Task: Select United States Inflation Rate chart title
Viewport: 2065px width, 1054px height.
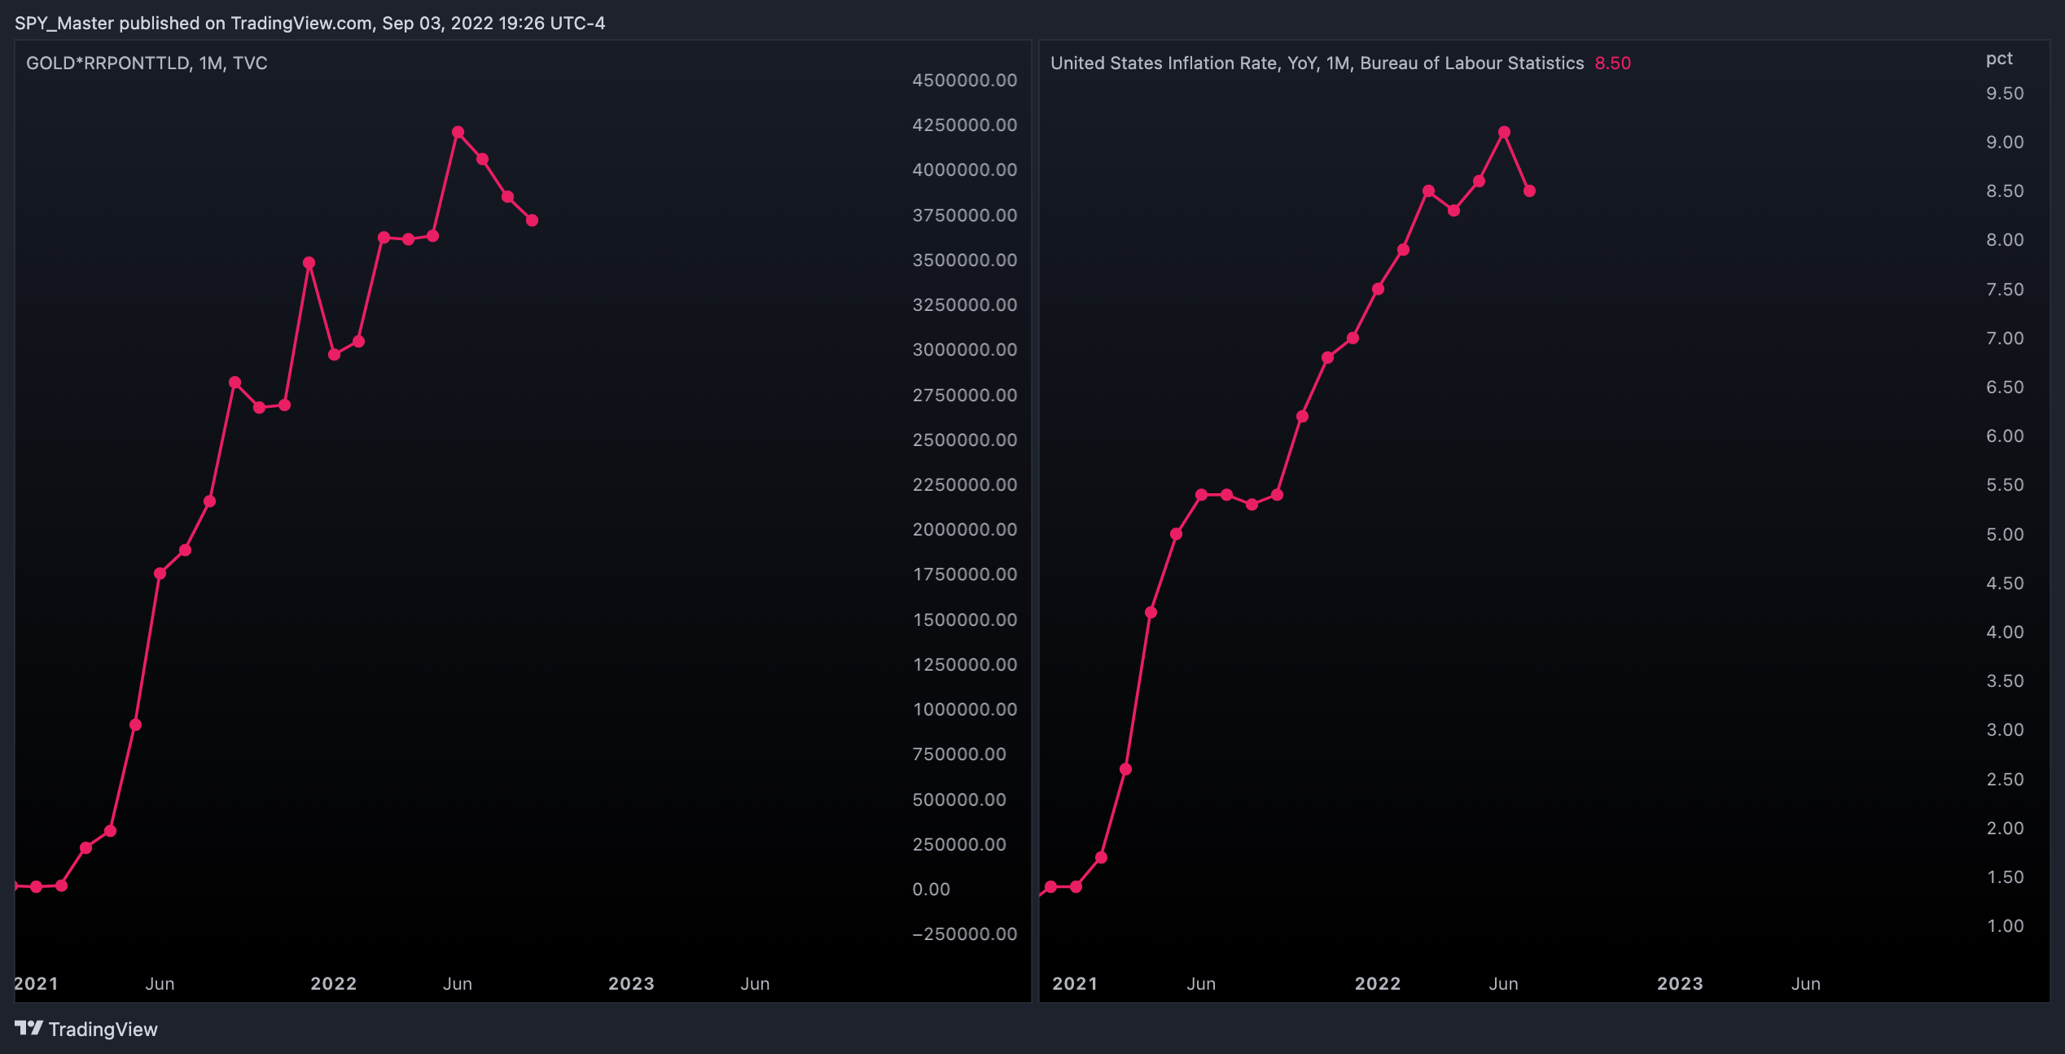Action: [x=1317, y=63]
